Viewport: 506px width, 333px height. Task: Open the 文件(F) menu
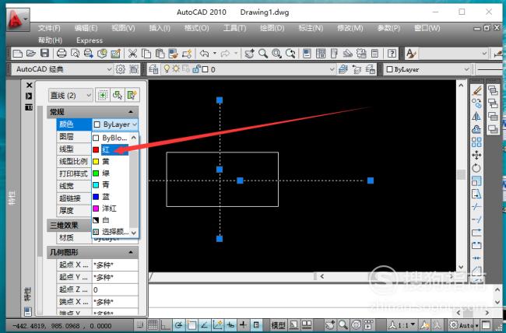pos(49,28)
